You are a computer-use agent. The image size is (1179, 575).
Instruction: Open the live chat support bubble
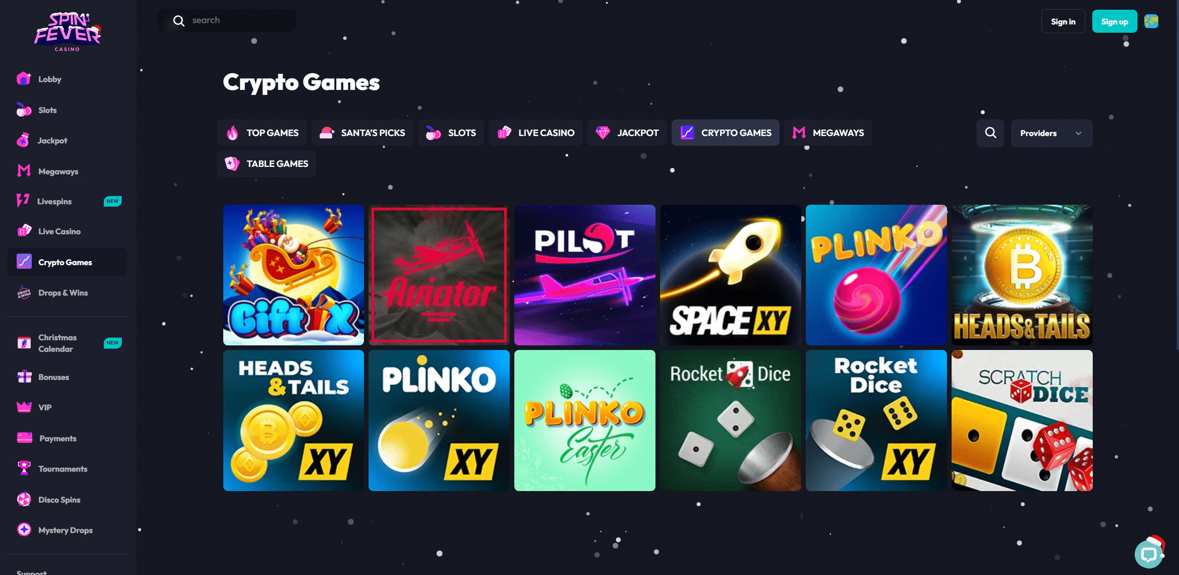pos(1149,553)
